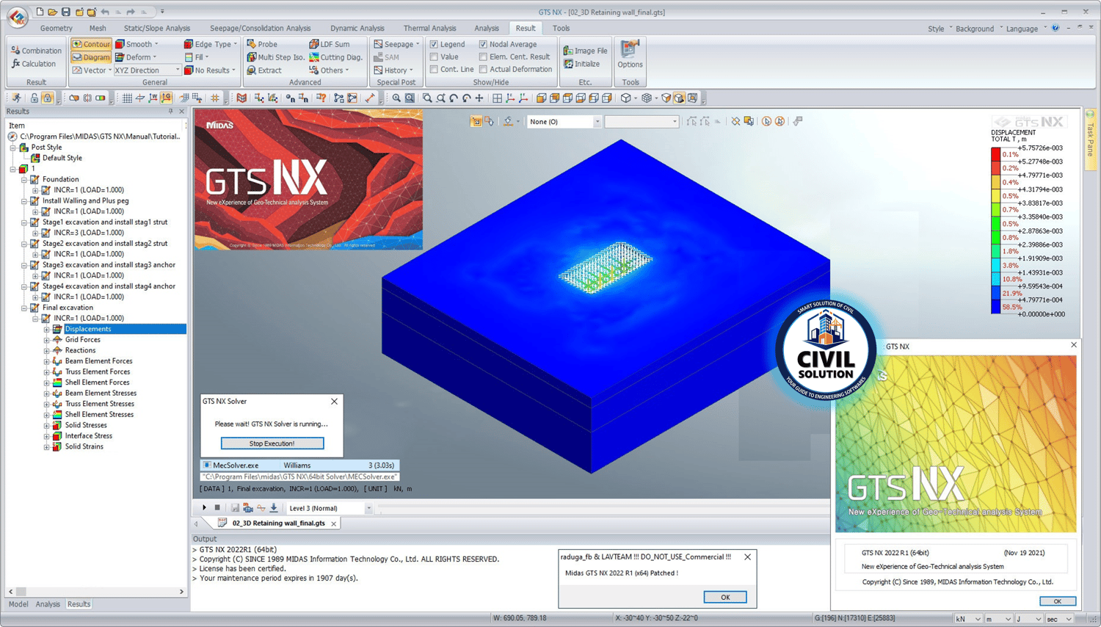This screenshot has width=1101, height=627.
Task: Open the kN force unit dropdown
Action: point(968,619)
